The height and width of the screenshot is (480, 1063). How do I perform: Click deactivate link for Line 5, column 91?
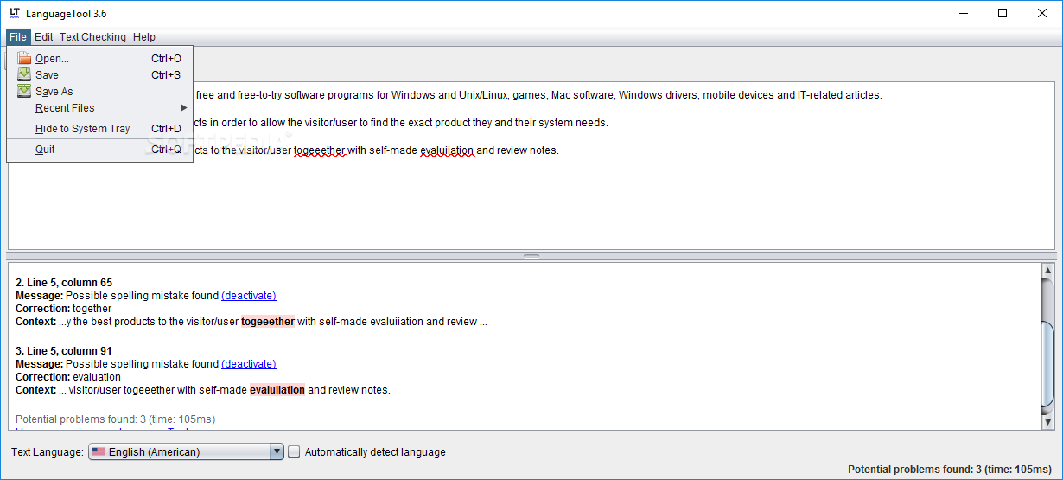point(249,364)
